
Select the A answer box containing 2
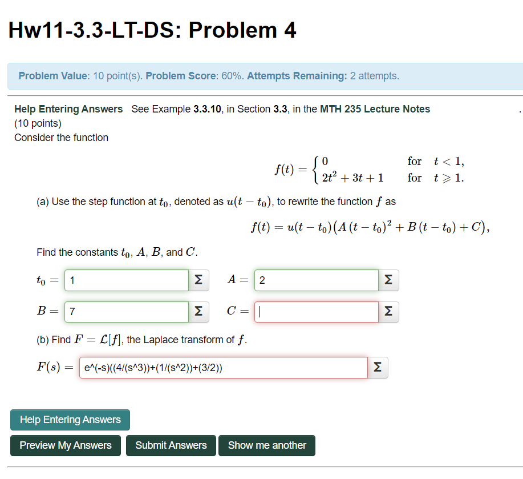pos(316,280)
